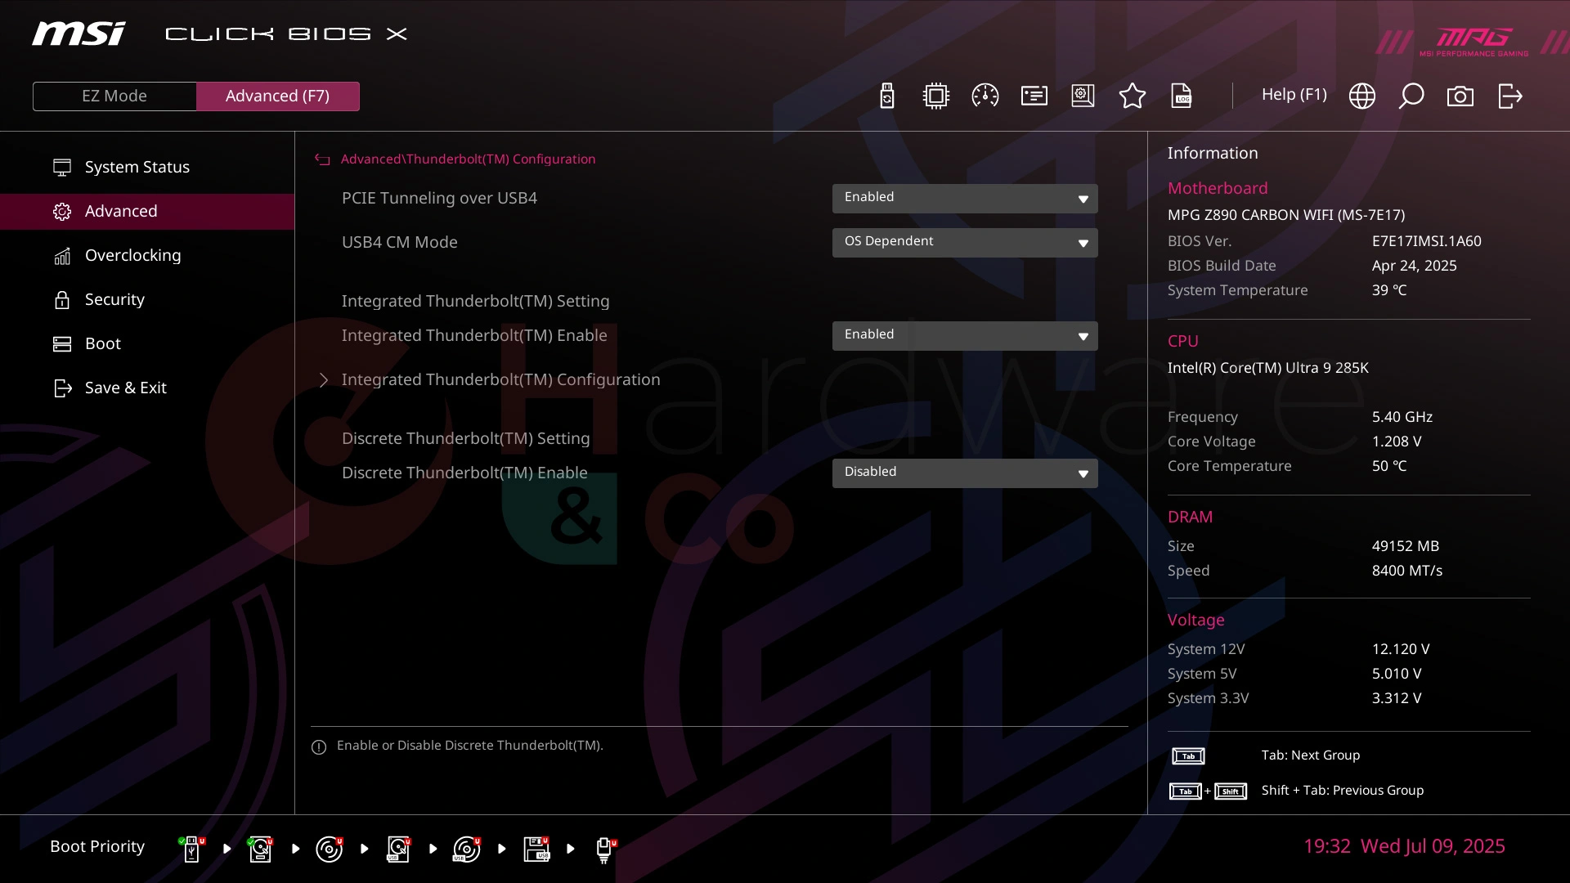
Task: Click the Intel Core Ultra 9 285K text
Action: (1267, 368)
